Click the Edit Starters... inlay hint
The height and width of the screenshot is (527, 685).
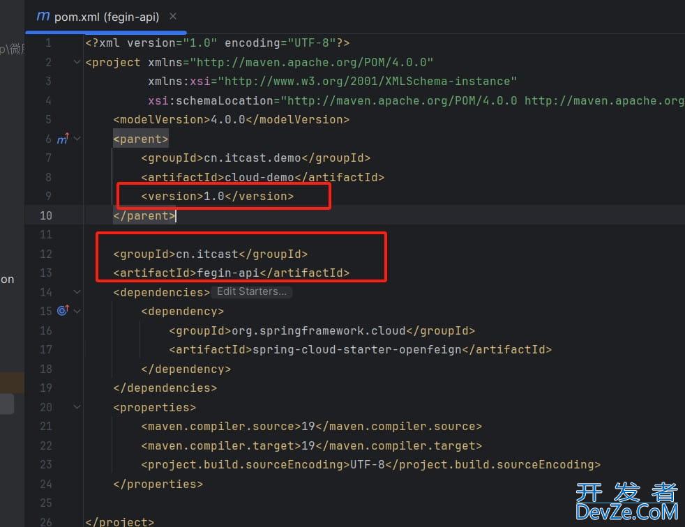point(251,292)
